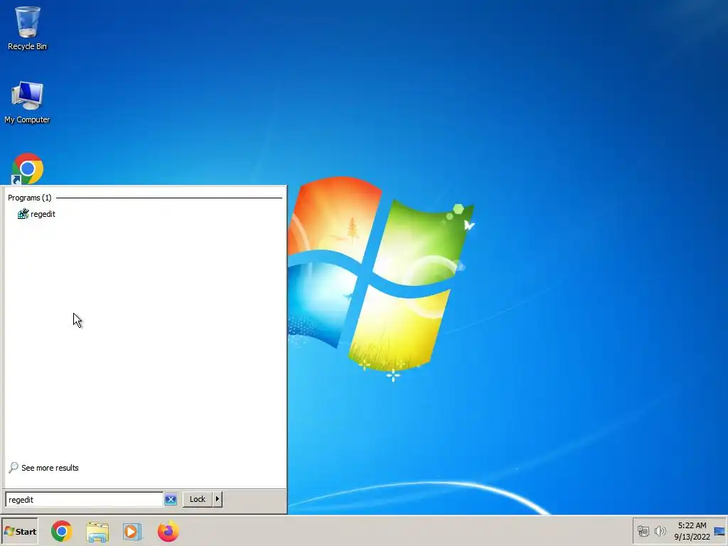728x546 pixels.
Task: Expand the arrow next to Lock
Action: (x=218, y=499)
